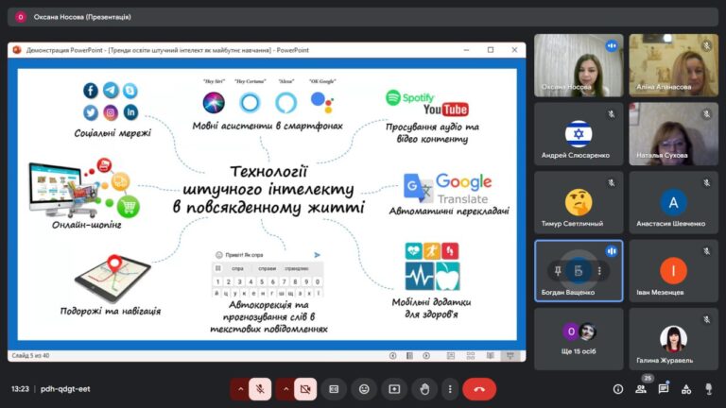The width and height of the screenshot is (726, 408).
Task: Click the Cortana ring icon on the slide
Action: 250,103
